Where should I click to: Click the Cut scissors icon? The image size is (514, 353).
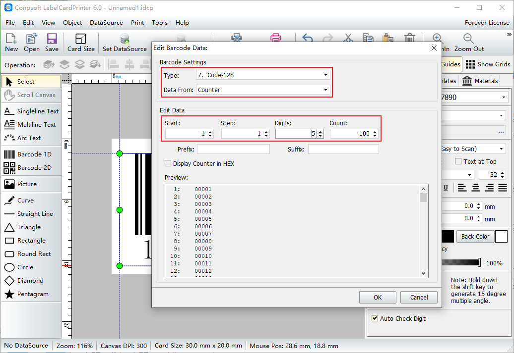[348, 38]
